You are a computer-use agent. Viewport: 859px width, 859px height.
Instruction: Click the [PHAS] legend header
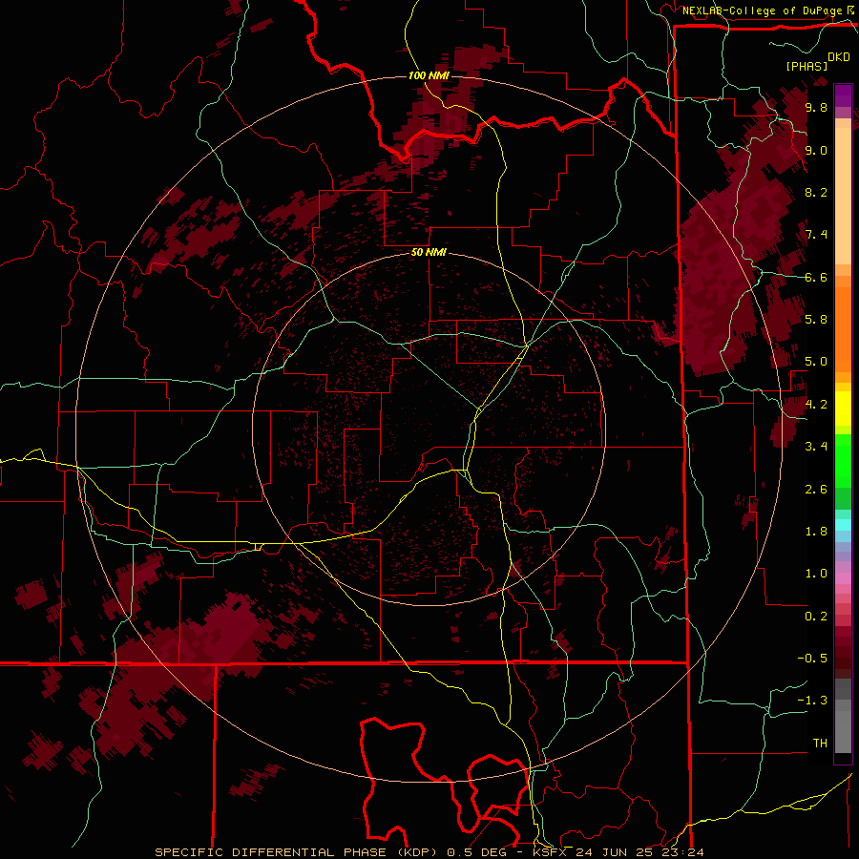pos(807,66)
